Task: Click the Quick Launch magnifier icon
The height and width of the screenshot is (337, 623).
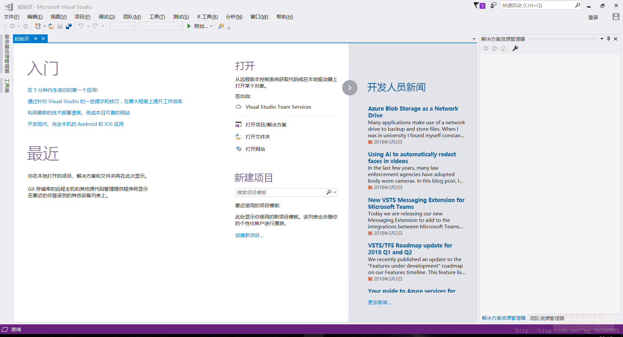Action: (578, 5)
